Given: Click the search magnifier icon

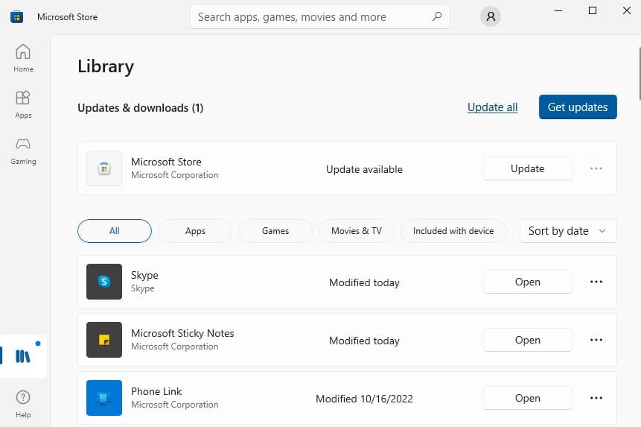Looking at the screenshot, I should tap(436, 16).
